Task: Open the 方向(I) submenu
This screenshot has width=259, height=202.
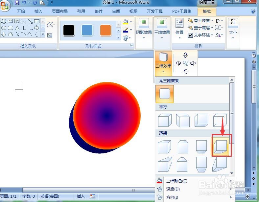Action: pyautogui.click(x=195, y=197)
